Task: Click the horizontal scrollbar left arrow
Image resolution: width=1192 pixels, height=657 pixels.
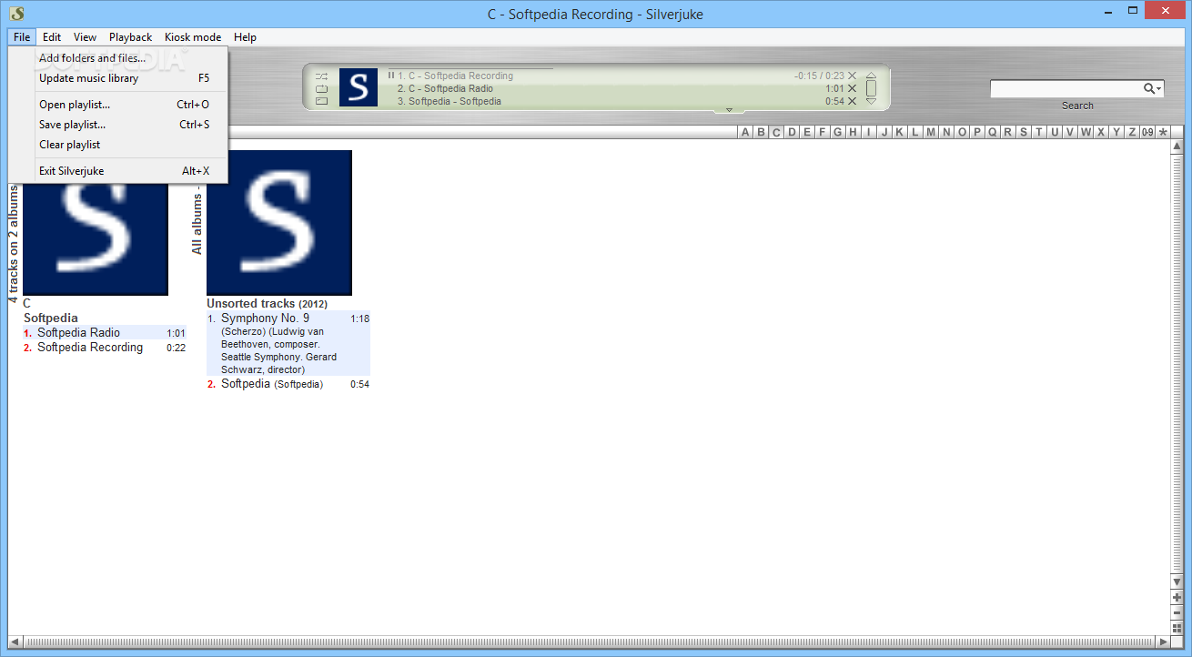Action: click(x=15, y=642)
